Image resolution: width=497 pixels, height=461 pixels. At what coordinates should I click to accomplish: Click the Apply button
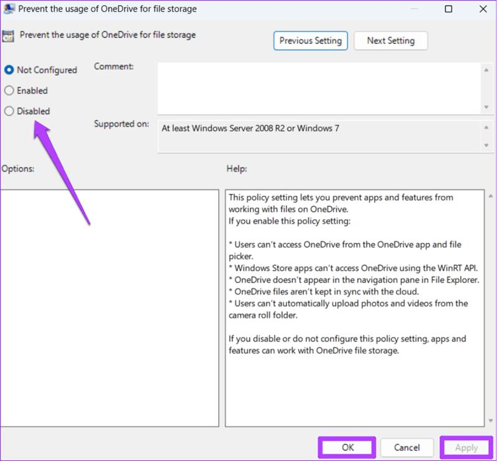click(x=467, y=447)
